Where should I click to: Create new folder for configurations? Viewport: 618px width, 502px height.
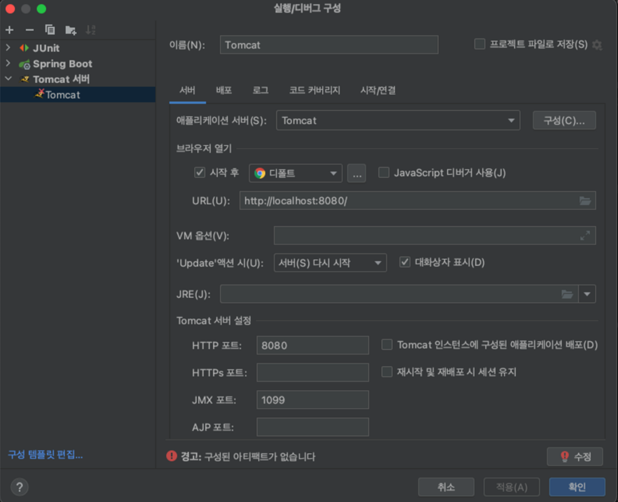pos(71,30)
